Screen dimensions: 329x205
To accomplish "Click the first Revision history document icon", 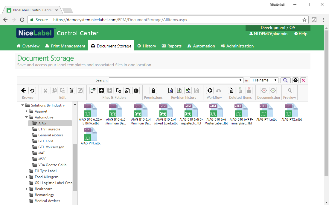I will 170,90.
